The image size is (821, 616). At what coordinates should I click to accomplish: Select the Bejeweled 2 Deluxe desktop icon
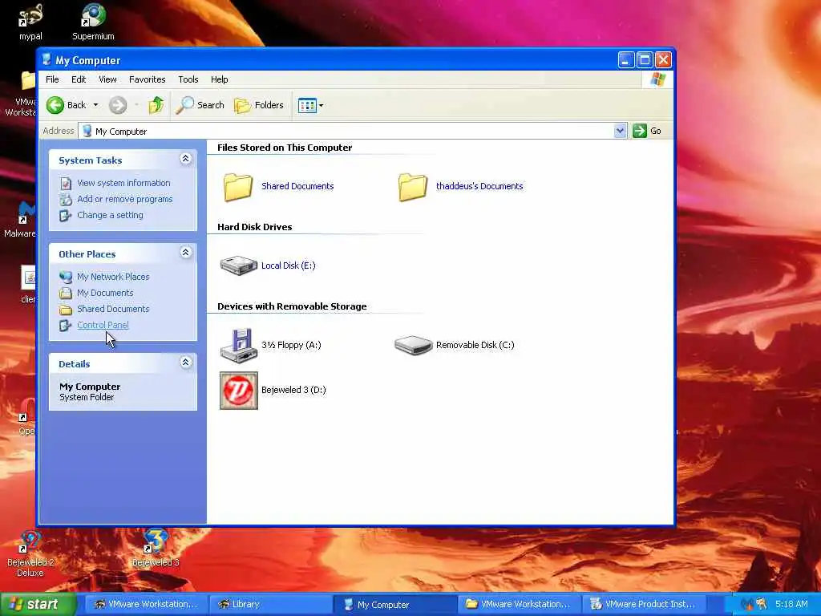click(x=30, y=553)
